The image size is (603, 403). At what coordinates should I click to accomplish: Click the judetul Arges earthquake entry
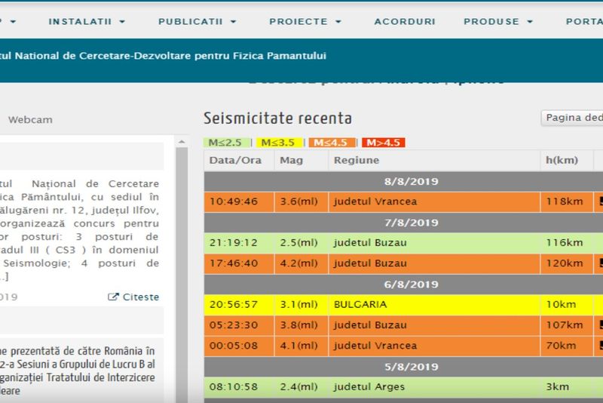(369, 387)
